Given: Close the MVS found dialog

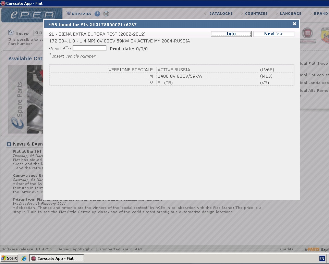Looking at the screenshot, I should [x=294, y=24].
